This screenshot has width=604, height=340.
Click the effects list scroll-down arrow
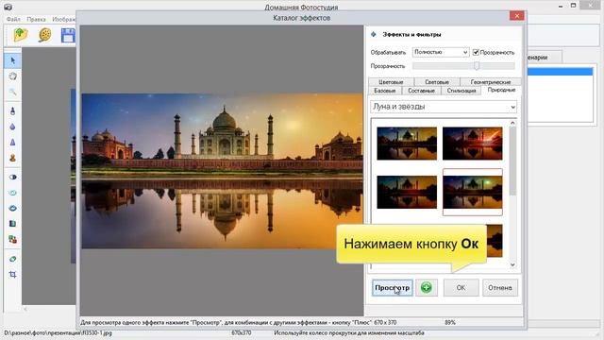pyautogui.click(x=512, y=264)
